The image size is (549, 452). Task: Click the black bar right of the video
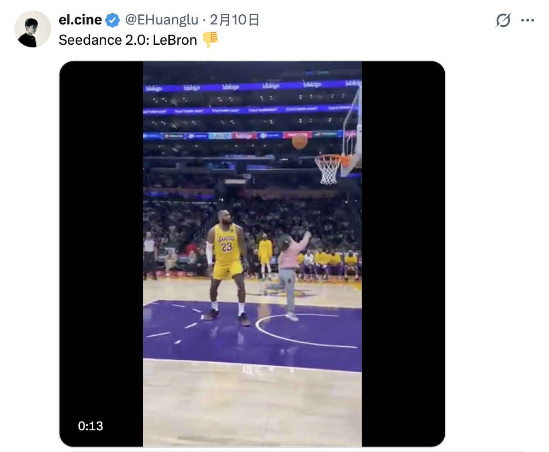click(403, 231)
